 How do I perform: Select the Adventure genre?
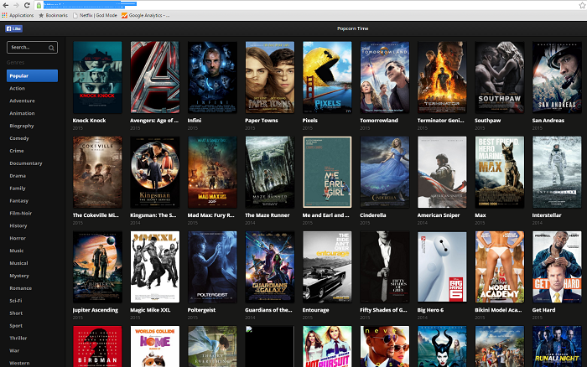[22, 101]
